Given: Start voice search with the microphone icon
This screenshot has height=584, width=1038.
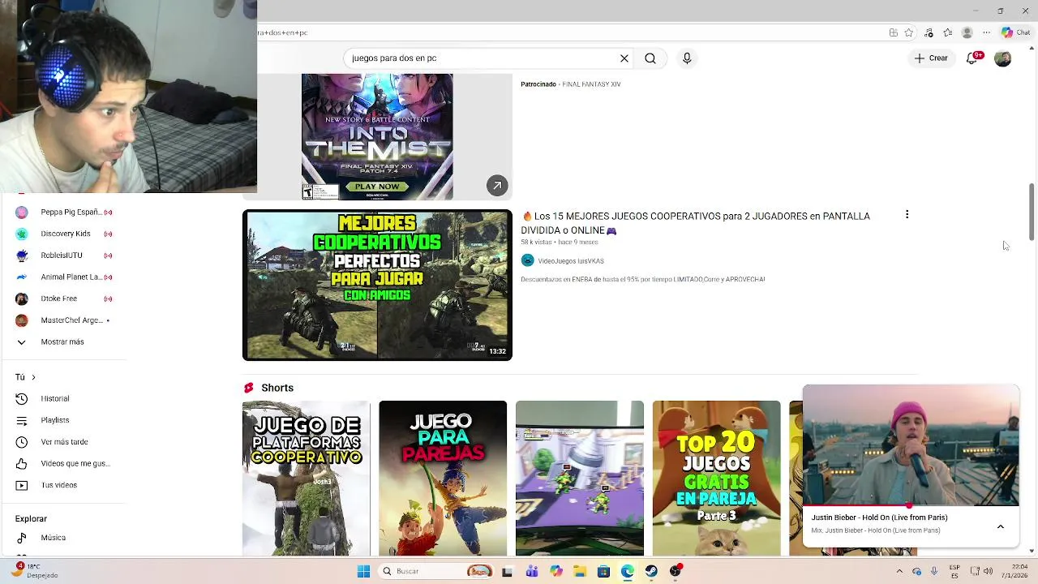Looking at the screenshot, I should point(687,58).
